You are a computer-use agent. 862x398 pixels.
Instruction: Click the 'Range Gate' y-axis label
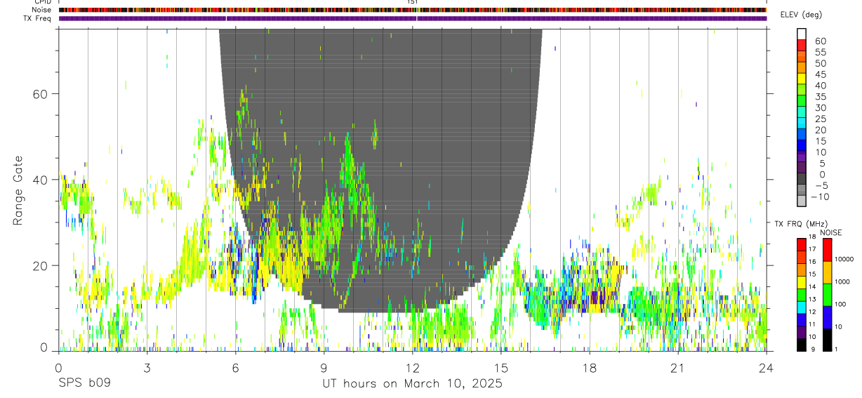coord(18,191)
